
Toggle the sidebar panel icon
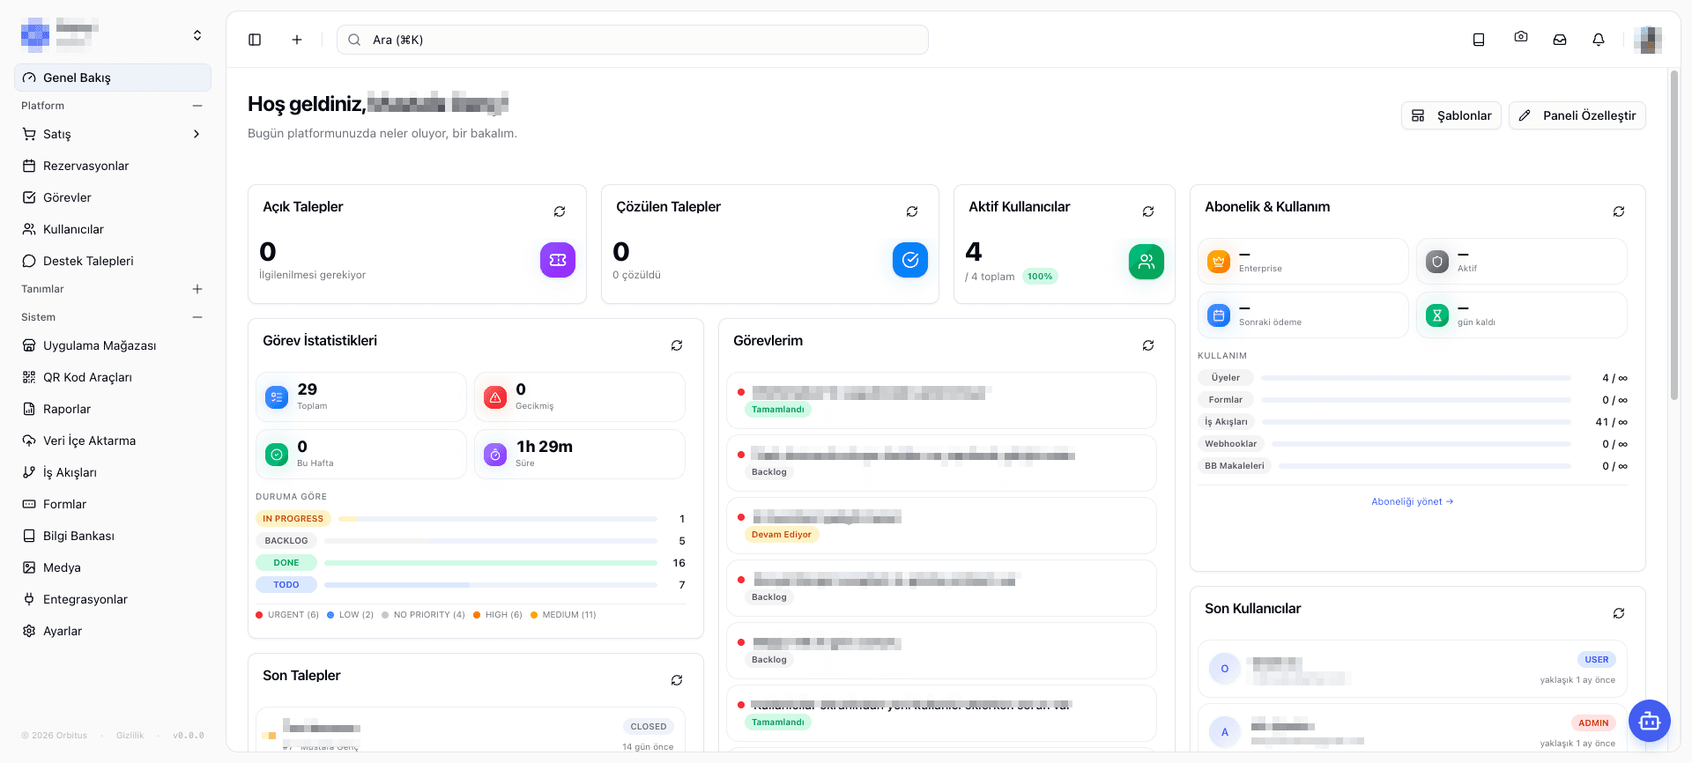[x=255, y=40]
